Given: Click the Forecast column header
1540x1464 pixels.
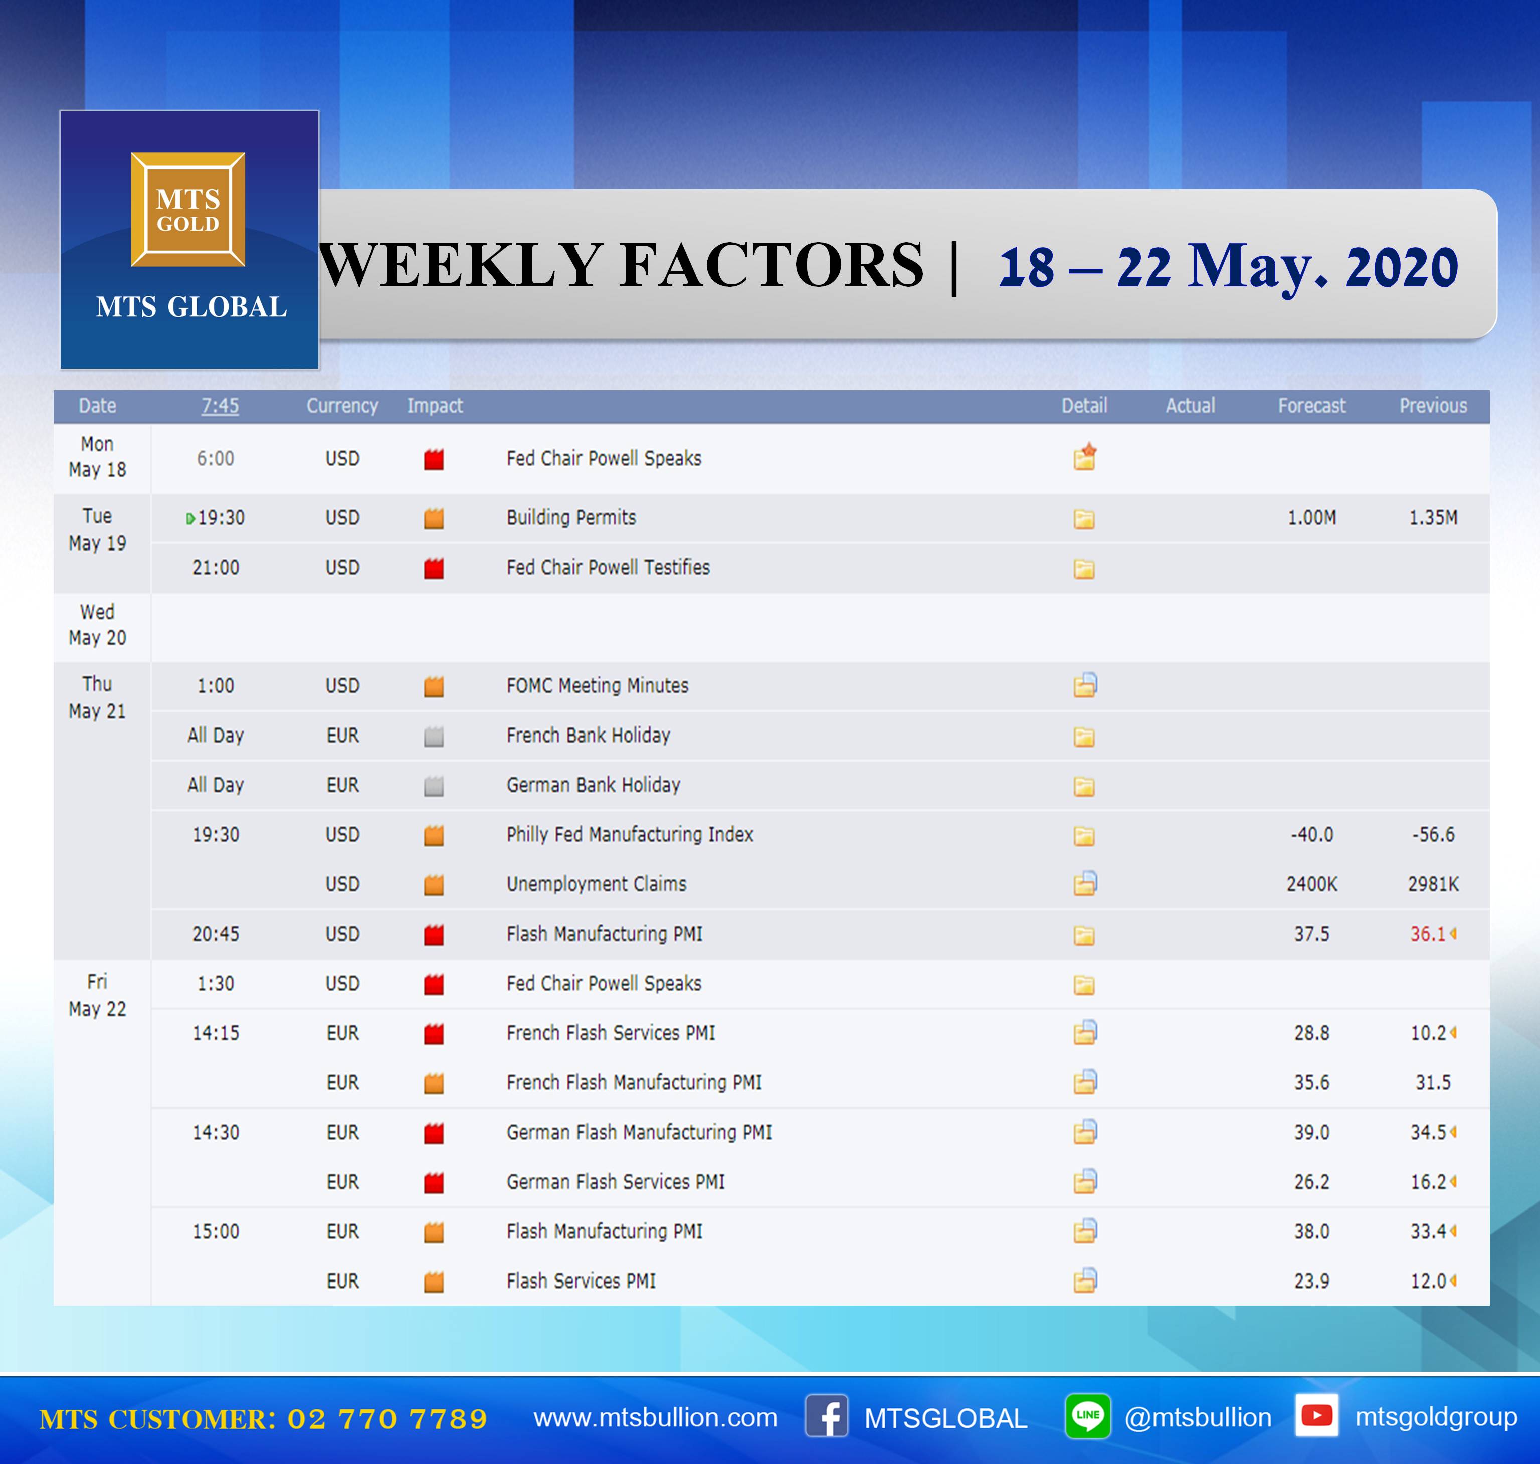Looking at the screenshot, I should click(1311, 406).
